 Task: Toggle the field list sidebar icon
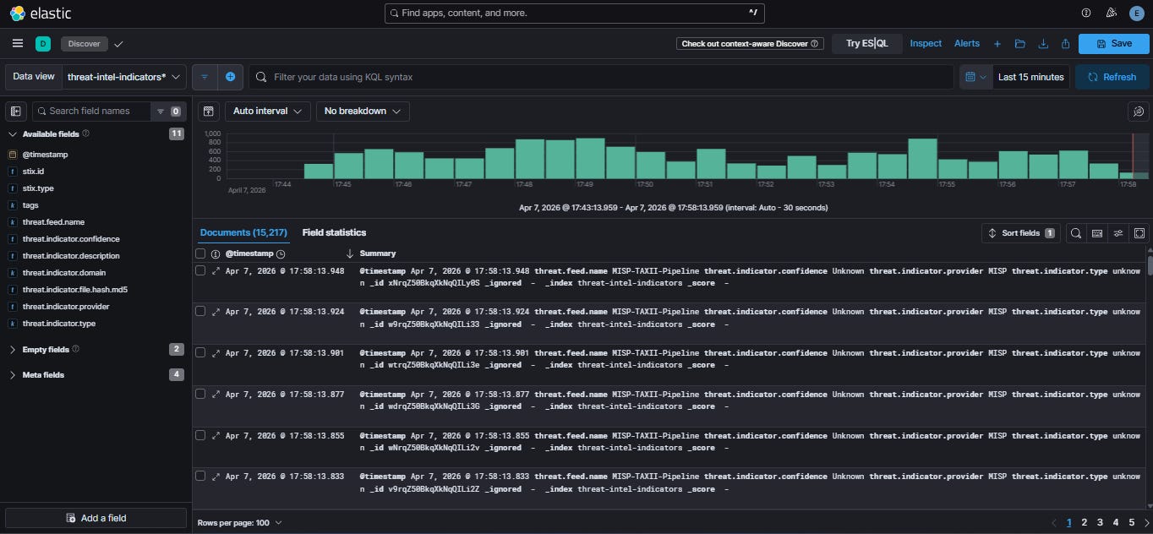tap(15, 111)
